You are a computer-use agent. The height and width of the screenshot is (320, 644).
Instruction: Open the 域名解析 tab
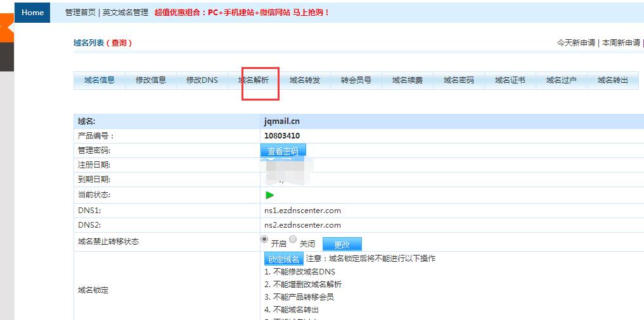point(254,80)
